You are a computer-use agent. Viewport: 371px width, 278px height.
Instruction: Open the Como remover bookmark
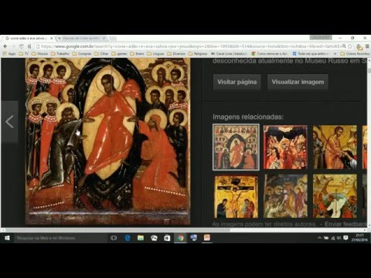click(x=269, y=53)
